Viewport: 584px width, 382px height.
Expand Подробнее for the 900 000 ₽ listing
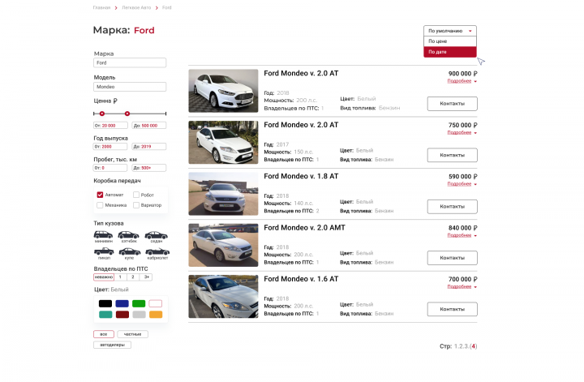coord(462,81)
